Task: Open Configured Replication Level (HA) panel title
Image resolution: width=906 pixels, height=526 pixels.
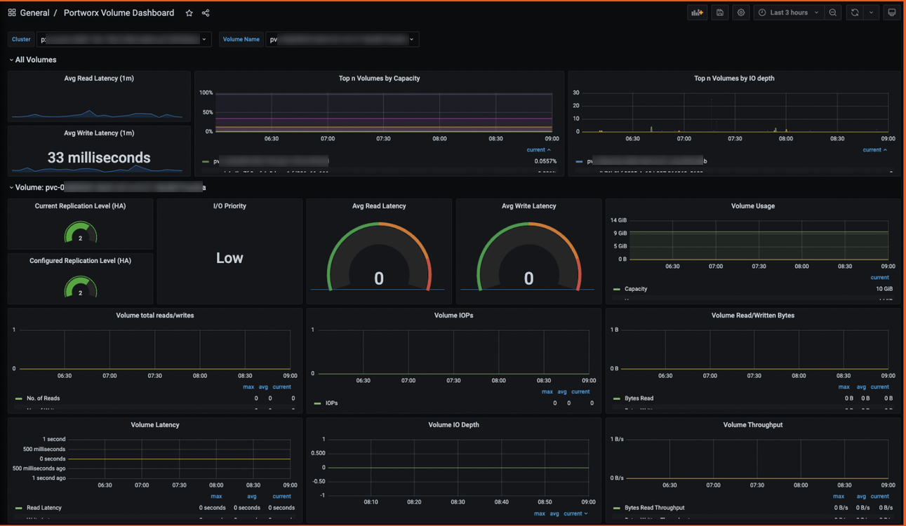Action: click(80, 261)
